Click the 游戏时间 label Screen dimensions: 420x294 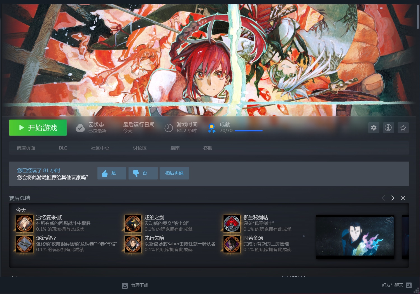[187, 124]
